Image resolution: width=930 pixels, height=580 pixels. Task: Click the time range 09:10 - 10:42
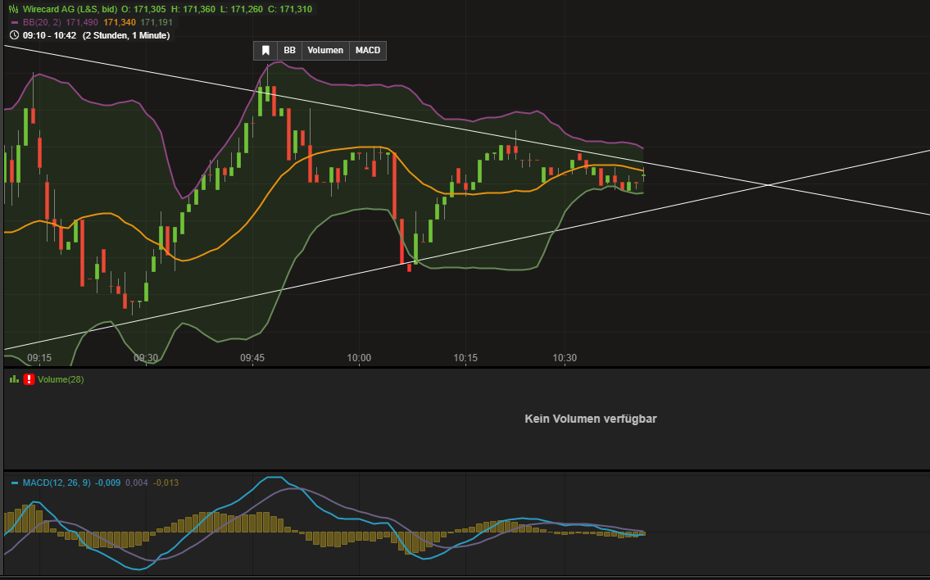pyautogui.click(x=49, y=35)
